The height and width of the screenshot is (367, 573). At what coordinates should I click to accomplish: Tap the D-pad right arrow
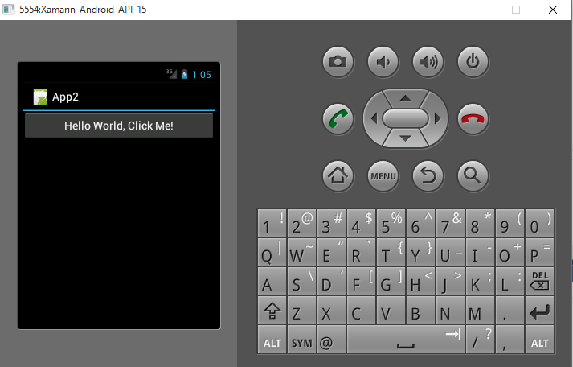[437, 118]
